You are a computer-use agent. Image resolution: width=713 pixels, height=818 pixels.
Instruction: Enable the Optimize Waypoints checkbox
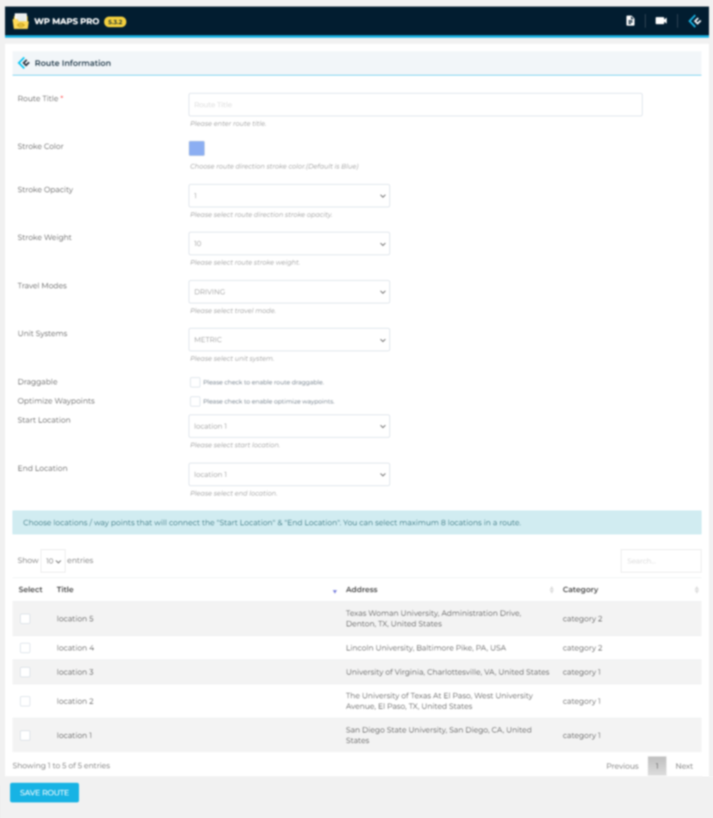tap(195, 401)
